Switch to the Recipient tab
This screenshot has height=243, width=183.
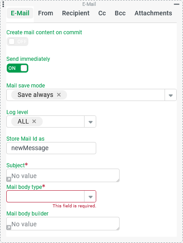tap(76, 13)
